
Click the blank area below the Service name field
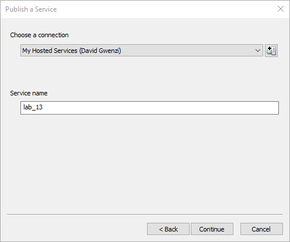point(145,163)
